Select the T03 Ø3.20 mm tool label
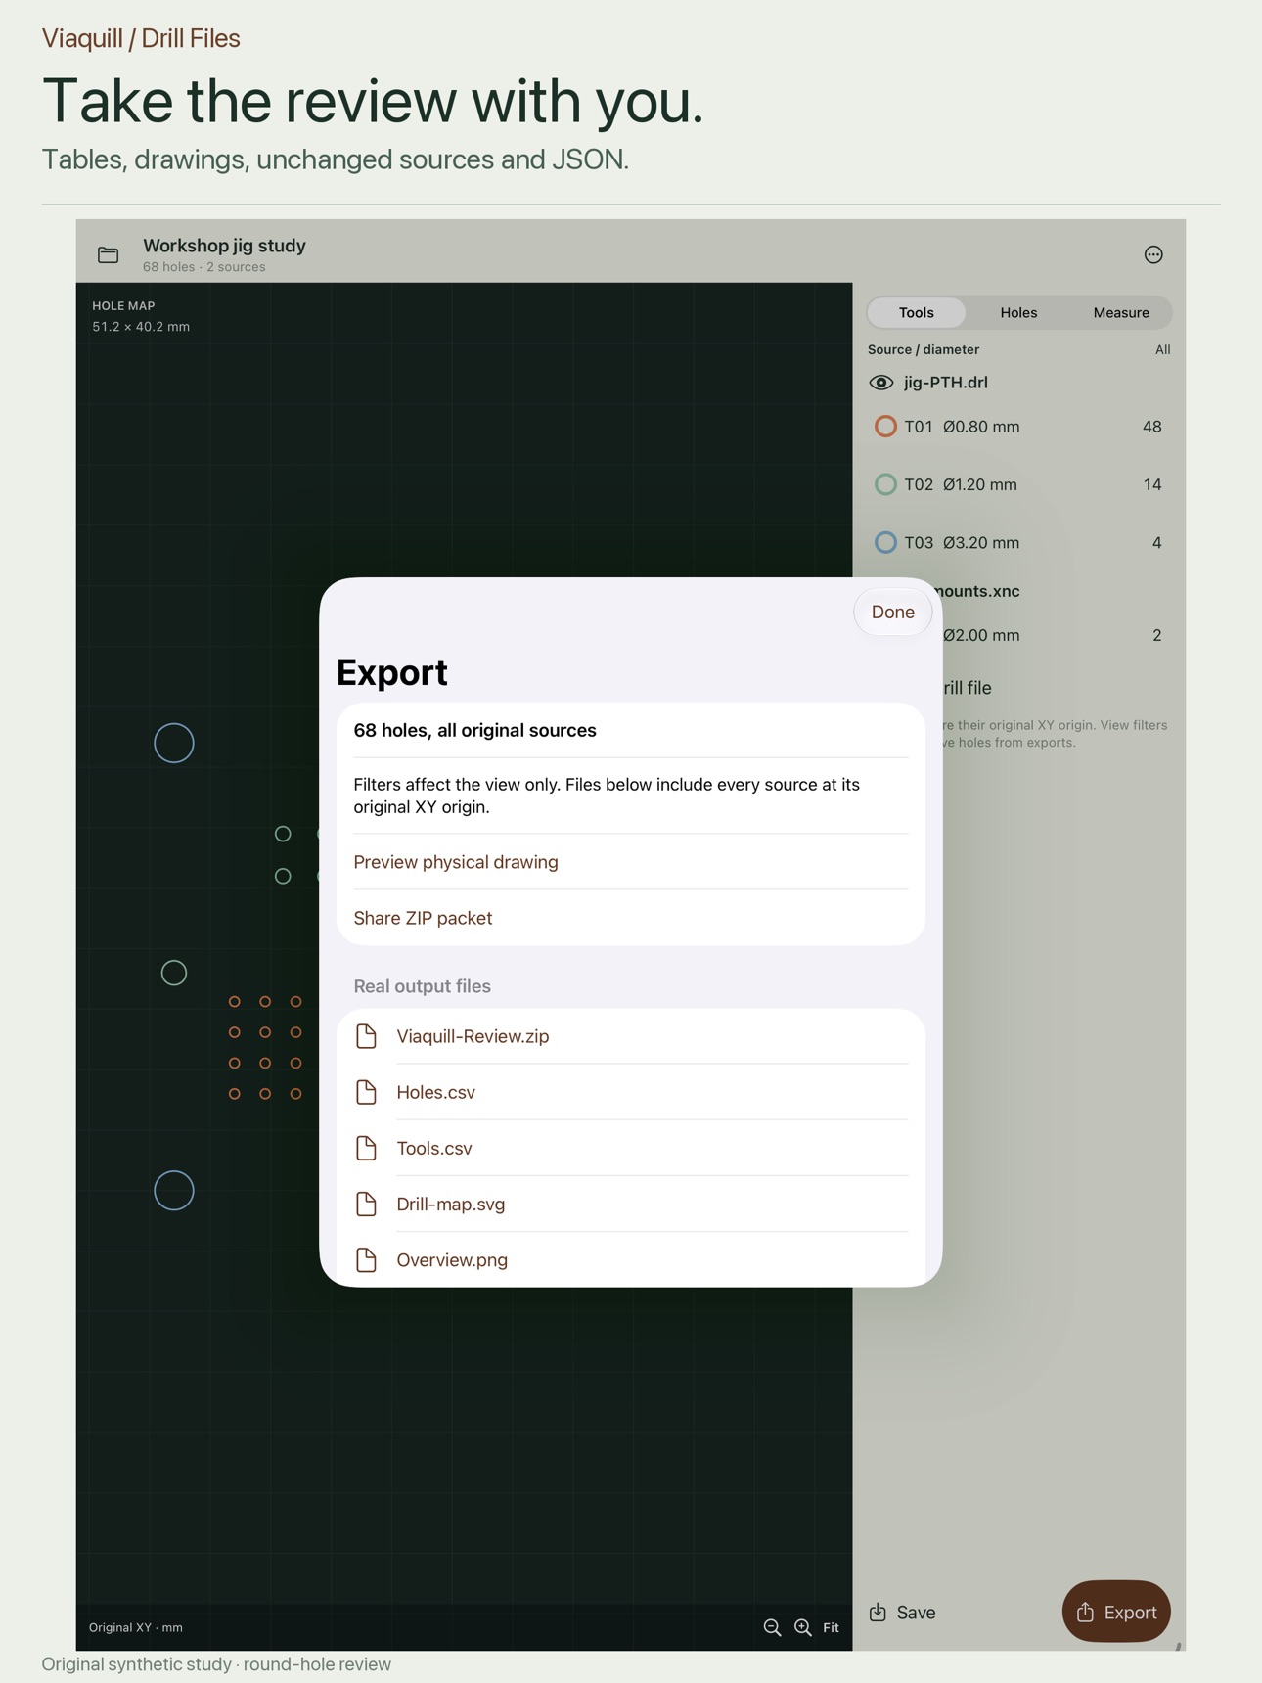 click(962, 542)
